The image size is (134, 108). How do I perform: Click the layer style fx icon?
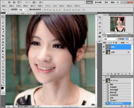tap(111, 74)
